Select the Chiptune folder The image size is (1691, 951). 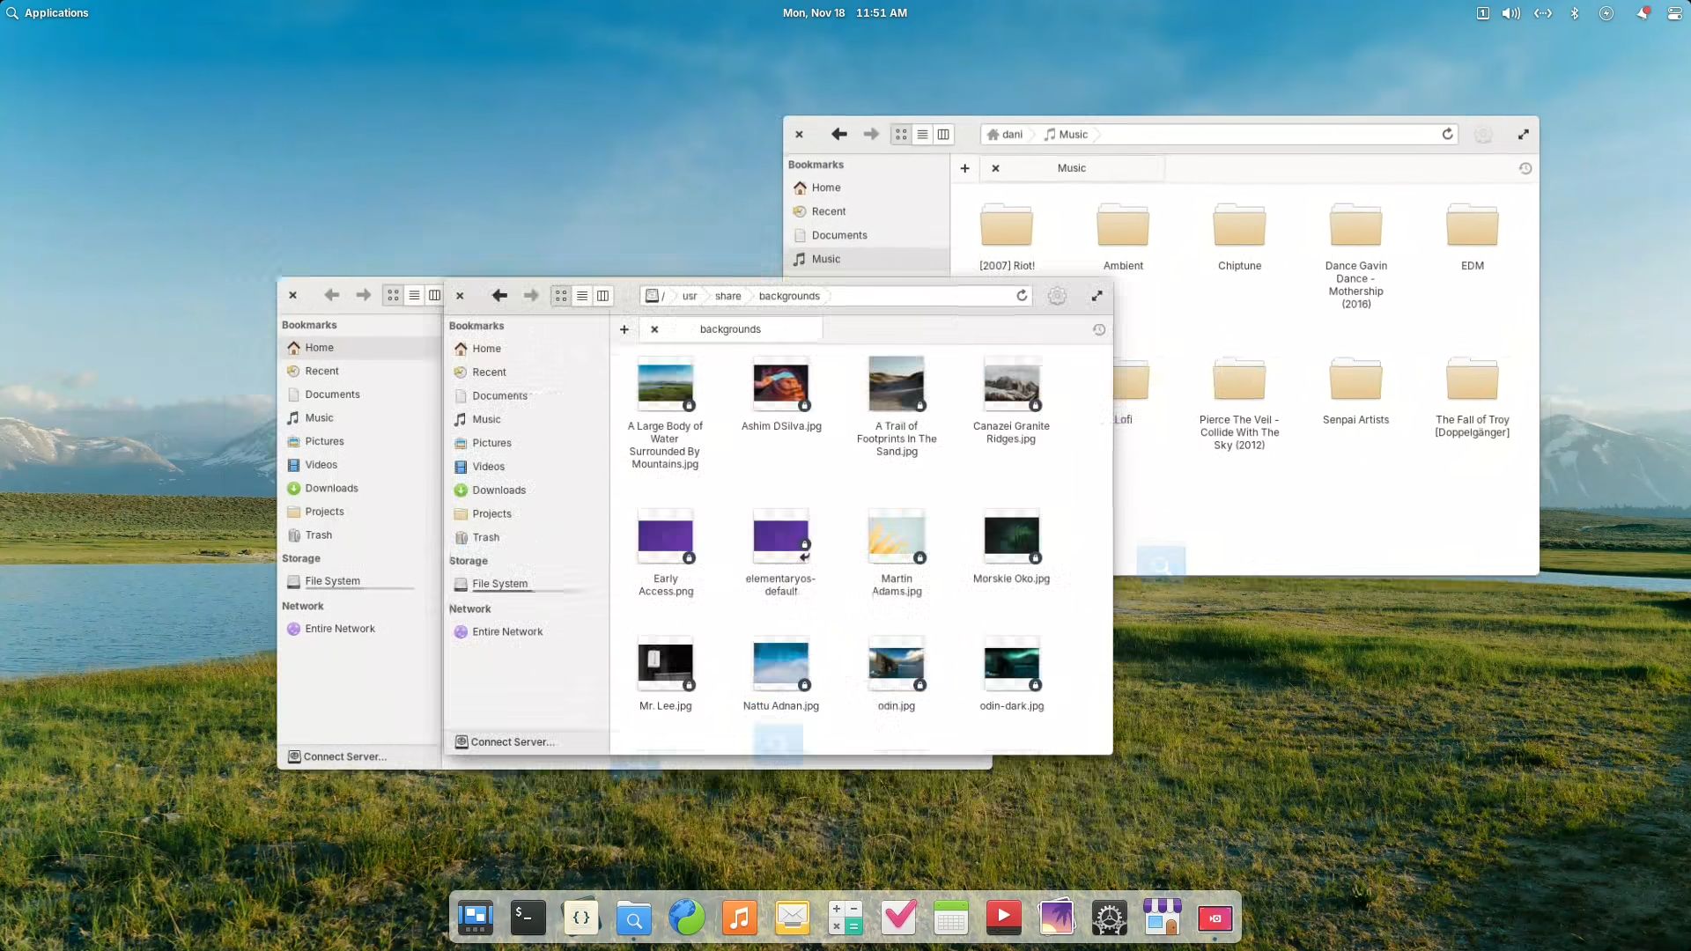click(1239, 225)
